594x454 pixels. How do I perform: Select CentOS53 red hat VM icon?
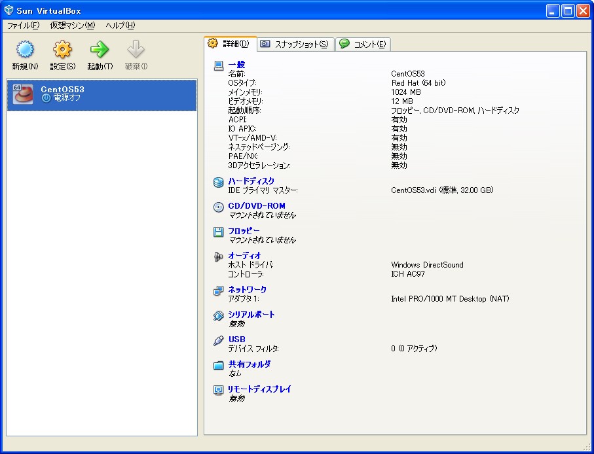(23, 94)
